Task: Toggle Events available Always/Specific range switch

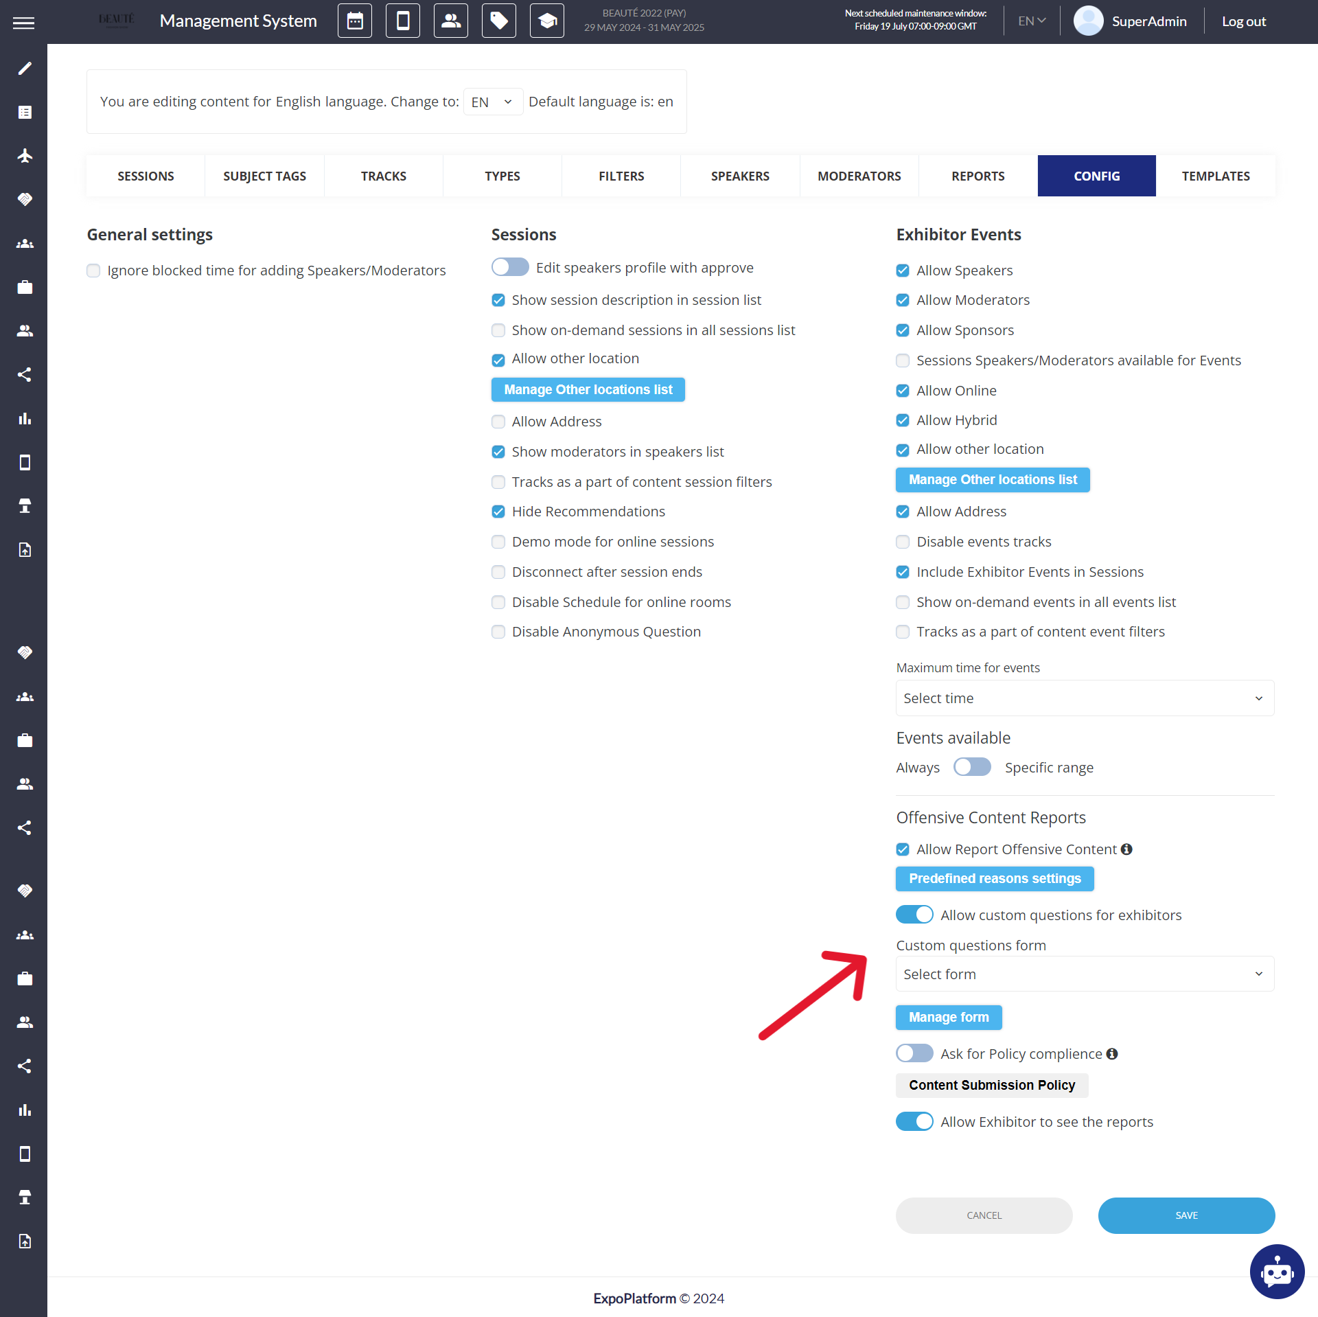Action: [972, 767]
